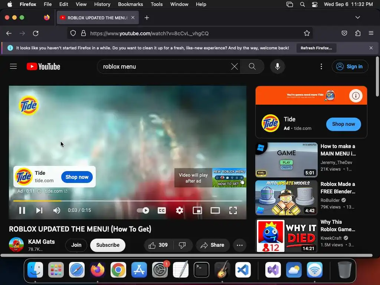
Task: Open KAM Gats channel name link
Action: tap(42, 242)
